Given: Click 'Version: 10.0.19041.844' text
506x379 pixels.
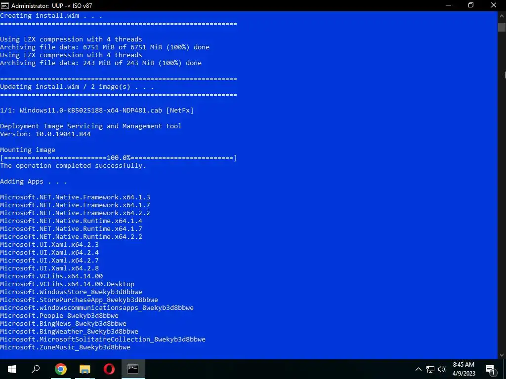Looking at the screenshot, I should click(x=45, y=134).
